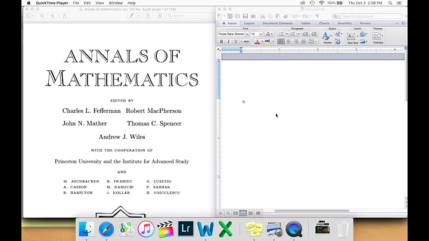Open Safari from the Dock
This screenshot has width=429, height=241.
click(x=106, y=229)
